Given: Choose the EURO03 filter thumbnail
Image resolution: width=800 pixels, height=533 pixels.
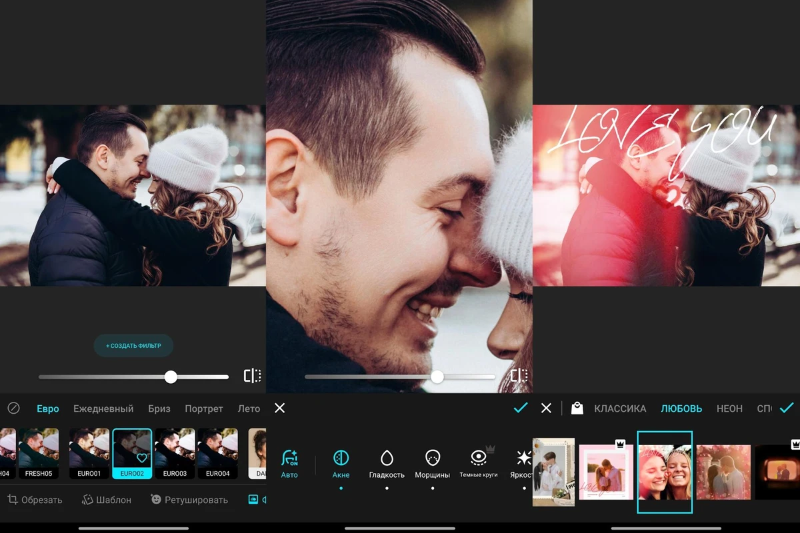Looking at the screenshot, I should point(175,453).
